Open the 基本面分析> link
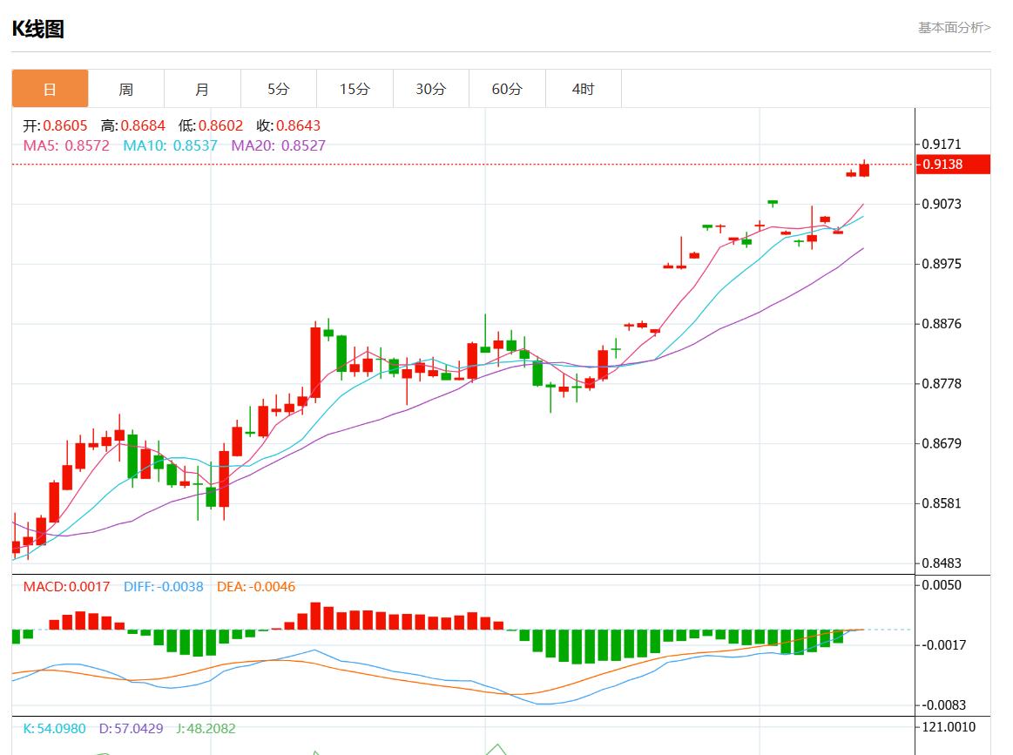Viewport: 1013px width, 755px height. click(955, 27)
